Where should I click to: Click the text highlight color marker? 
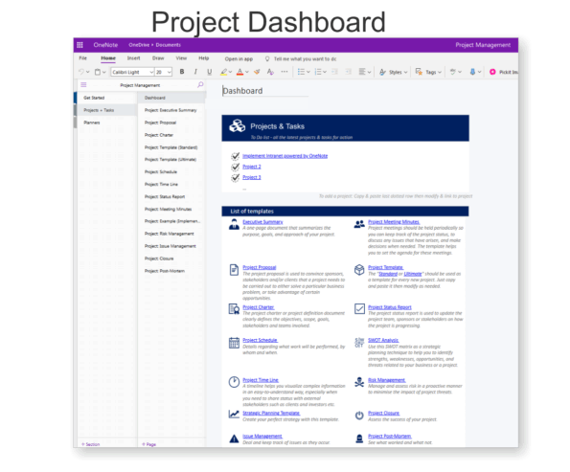(x=223, y=72)
